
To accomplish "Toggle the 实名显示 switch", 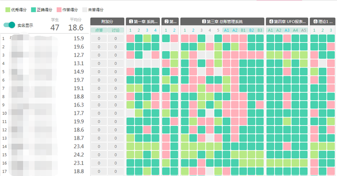I will point(9,25).
